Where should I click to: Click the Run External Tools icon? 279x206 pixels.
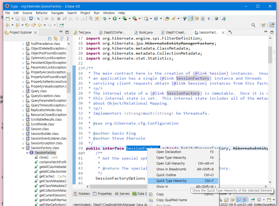[x=135, y=19]
